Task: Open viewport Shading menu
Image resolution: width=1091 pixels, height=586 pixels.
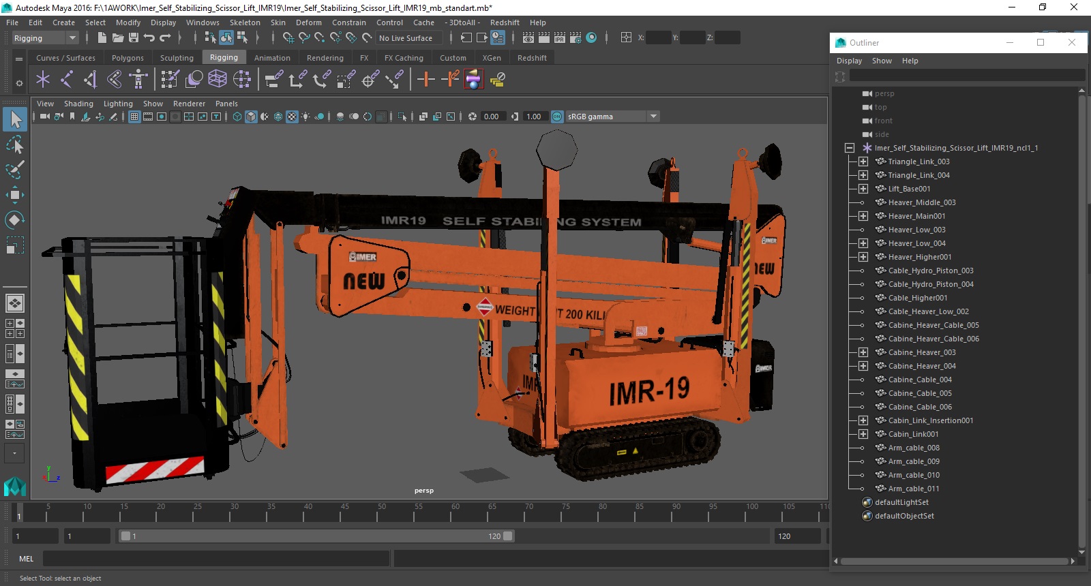Action: tap(78, 104)
